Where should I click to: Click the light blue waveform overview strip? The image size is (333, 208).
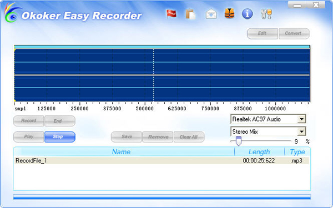tap(162, 47)
